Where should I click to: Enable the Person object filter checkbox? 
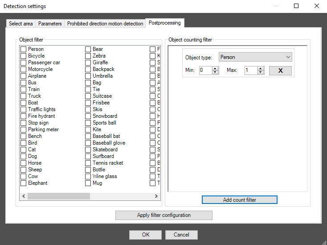23,49
